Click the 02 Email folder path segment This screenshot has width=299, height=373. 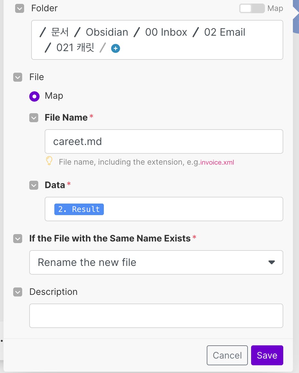point(224,32)
